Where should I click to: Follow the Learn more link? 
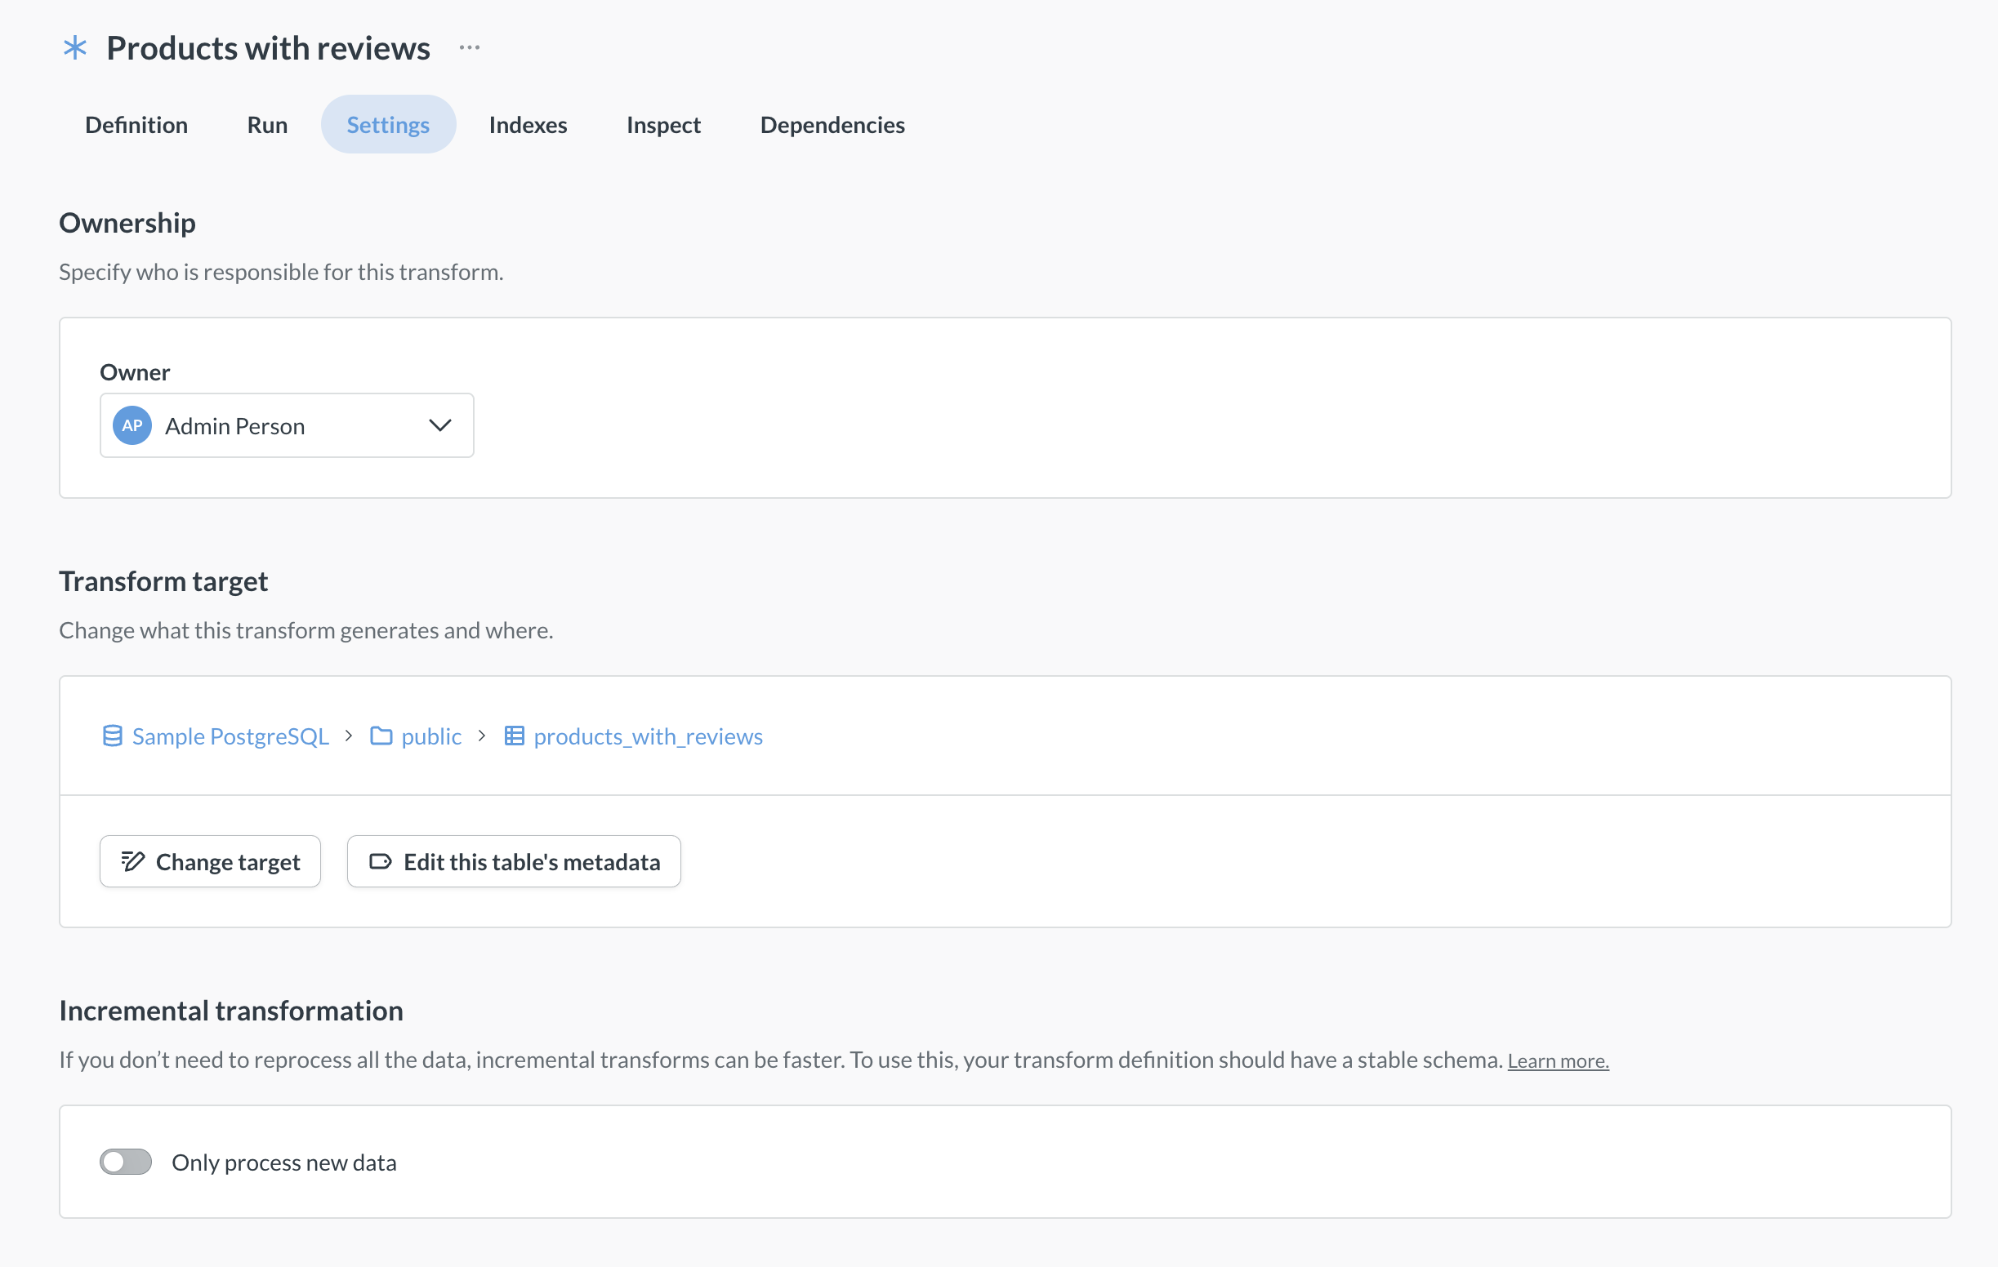(x=1559, y=1060)
